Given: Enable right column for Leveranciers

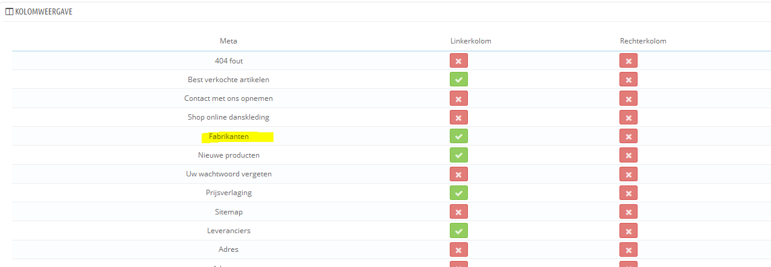Looking at the screenshot, I should click(629, 231).
